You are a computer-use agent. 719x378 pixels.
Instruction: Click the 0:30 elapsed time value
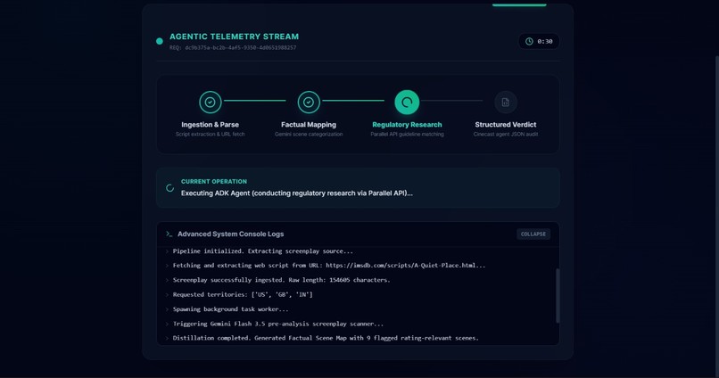coord(545,42)
